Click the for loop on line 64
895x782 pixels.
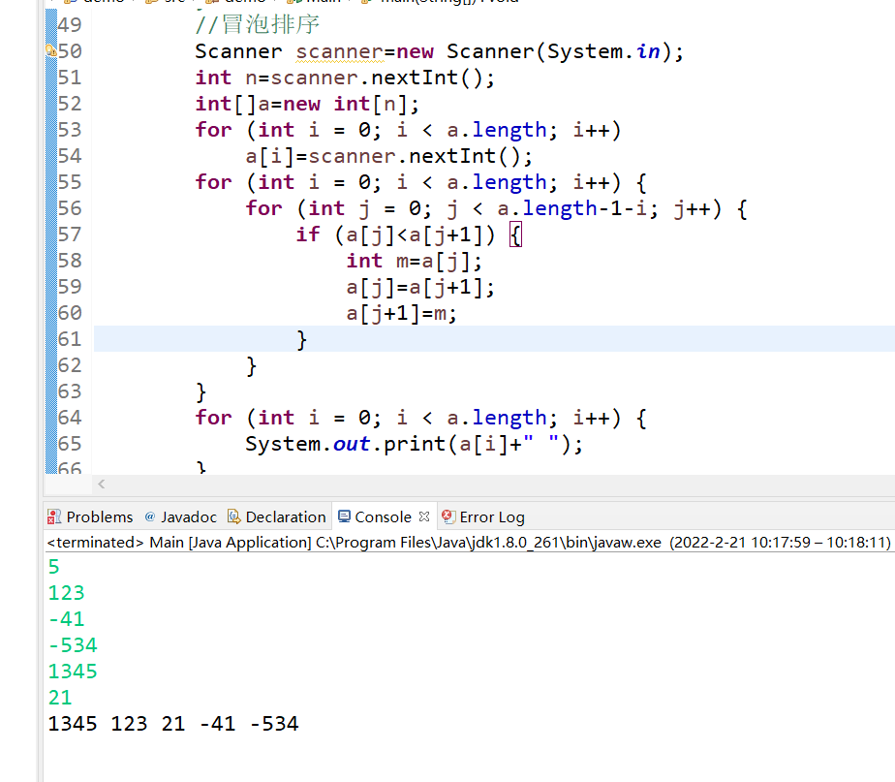coord(420,418)
